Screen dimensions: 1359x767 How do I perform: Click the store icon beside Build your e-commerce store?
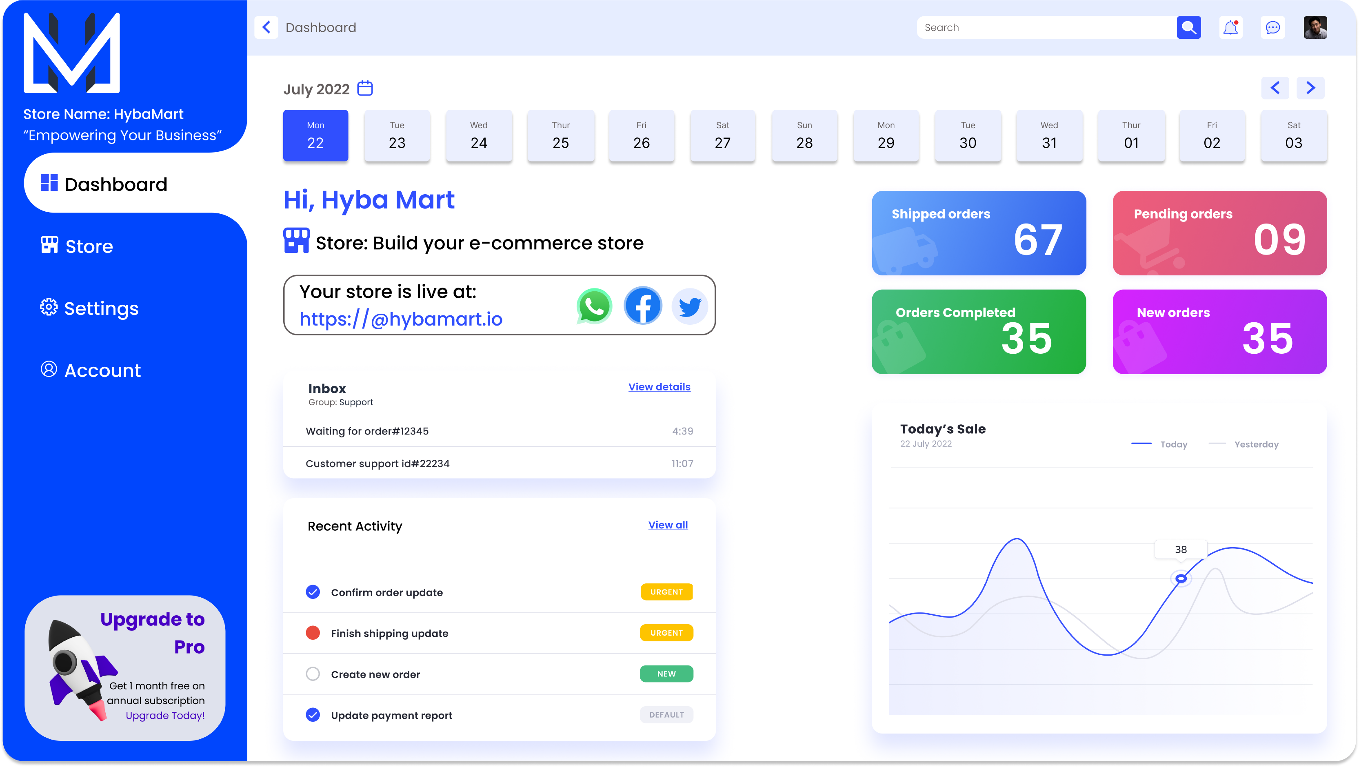[296, 241]
